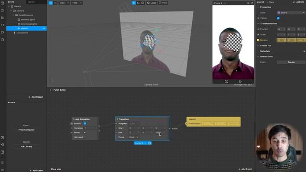Click the yellow port on plane0 3D Rotation patch
This screenshot has height=172, width=306.
click(x=186, y=124)
